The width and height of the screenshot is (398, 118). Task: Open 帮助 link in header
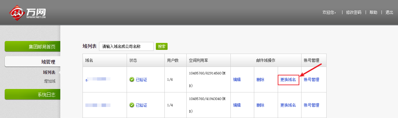373,12
